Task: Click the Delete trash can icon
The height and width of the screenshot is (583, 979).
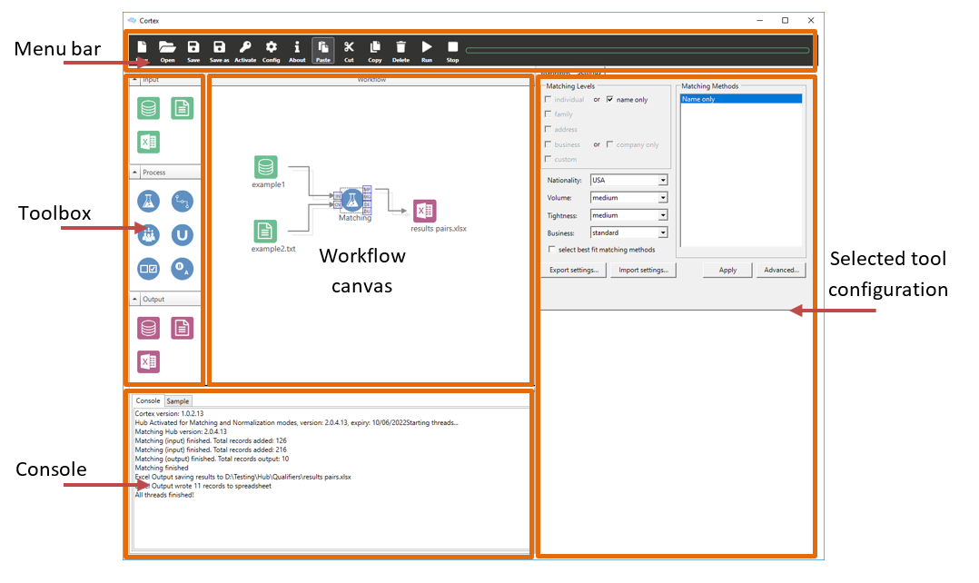Action: coord(400,50)
